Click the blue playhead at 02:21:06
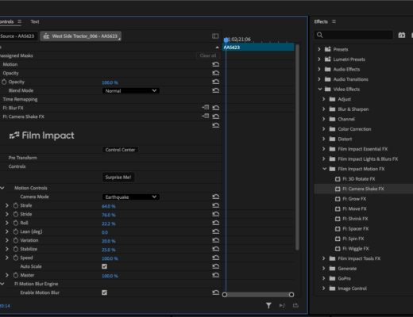 226,40
